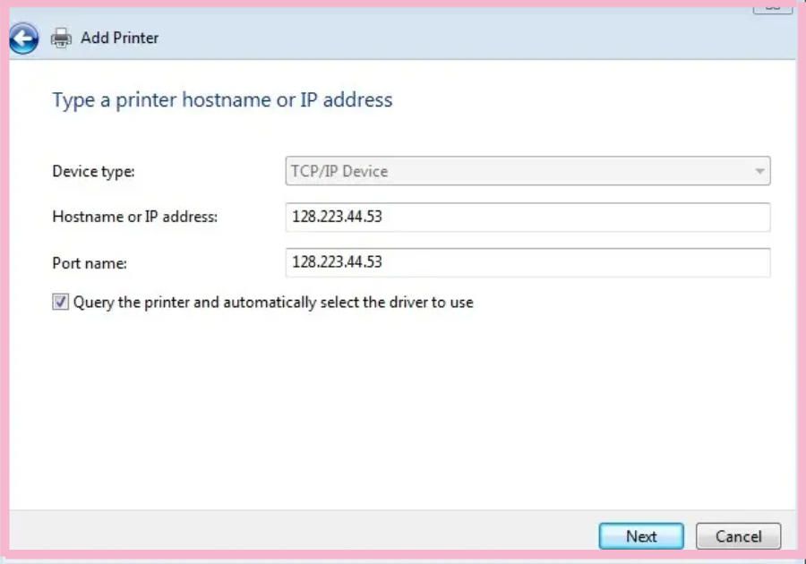Image resolution: width=806 pixels, height=564 pixels.
Task: Click the 'Port name:' label
Action: click(90, 263)
